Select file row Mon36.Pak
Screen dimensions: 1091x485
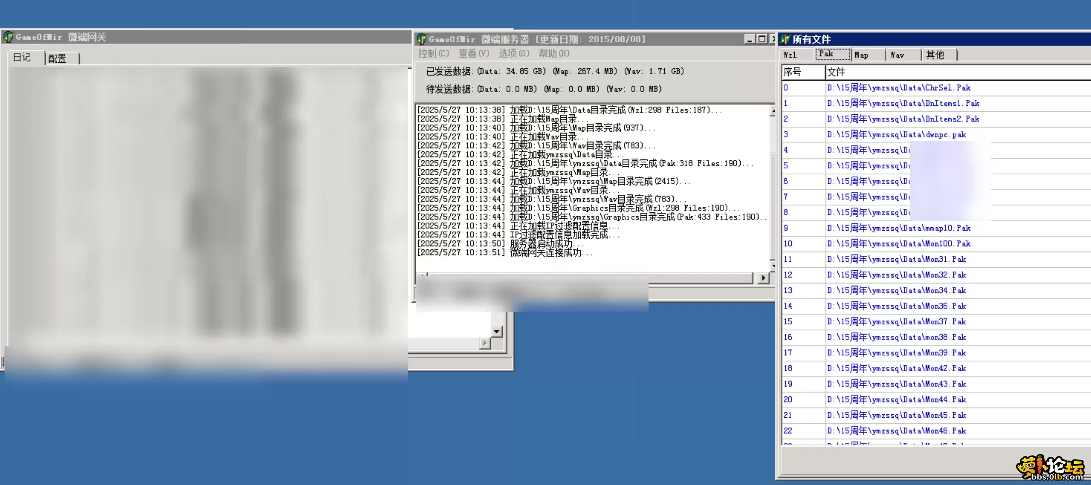pyautogui.click(x=936, y=306)
